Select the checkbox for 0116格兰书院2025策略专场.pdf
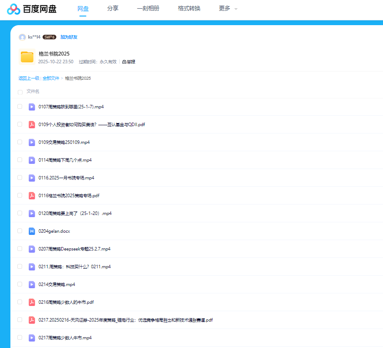The image size is (383, 348). (x=20, y=195)
